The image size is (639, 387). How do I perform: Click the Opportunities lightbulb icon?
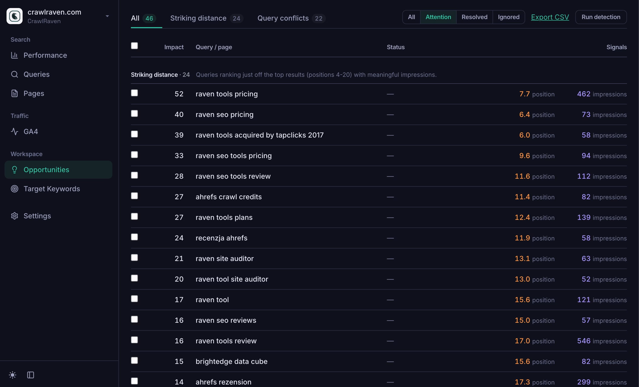(15, 170)
